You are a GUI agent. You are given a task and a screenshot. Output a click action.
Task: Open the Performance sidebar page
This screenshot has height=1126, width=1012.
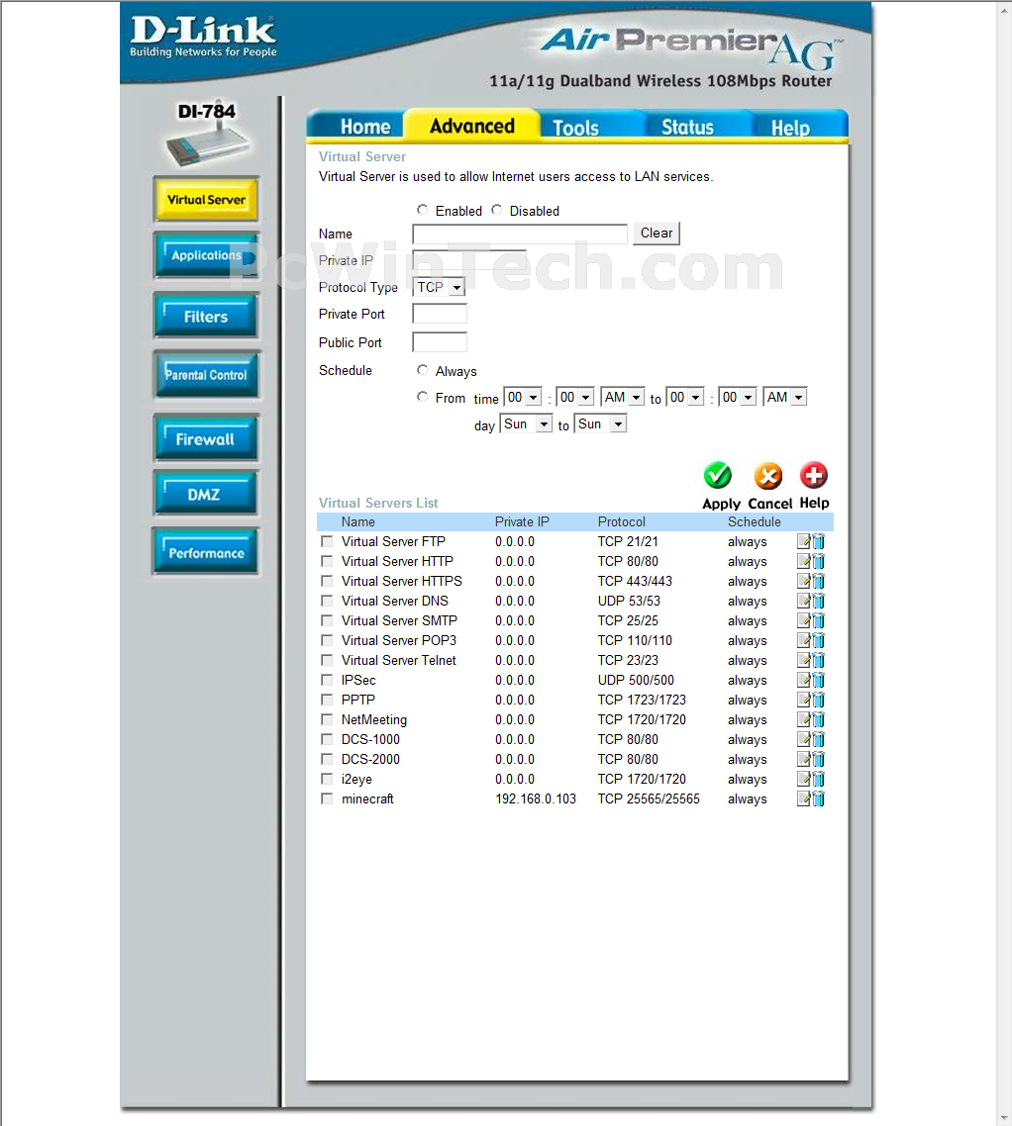click(206, 552)
